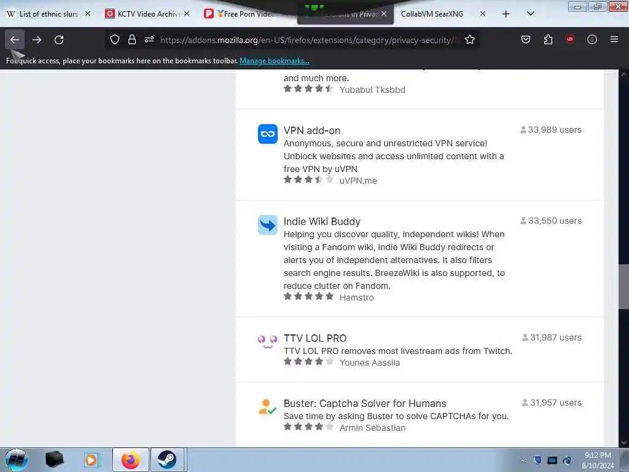Open the VPN add-on extension link
The width and height of the screenshot is (629, 472).
click(311, 130)
